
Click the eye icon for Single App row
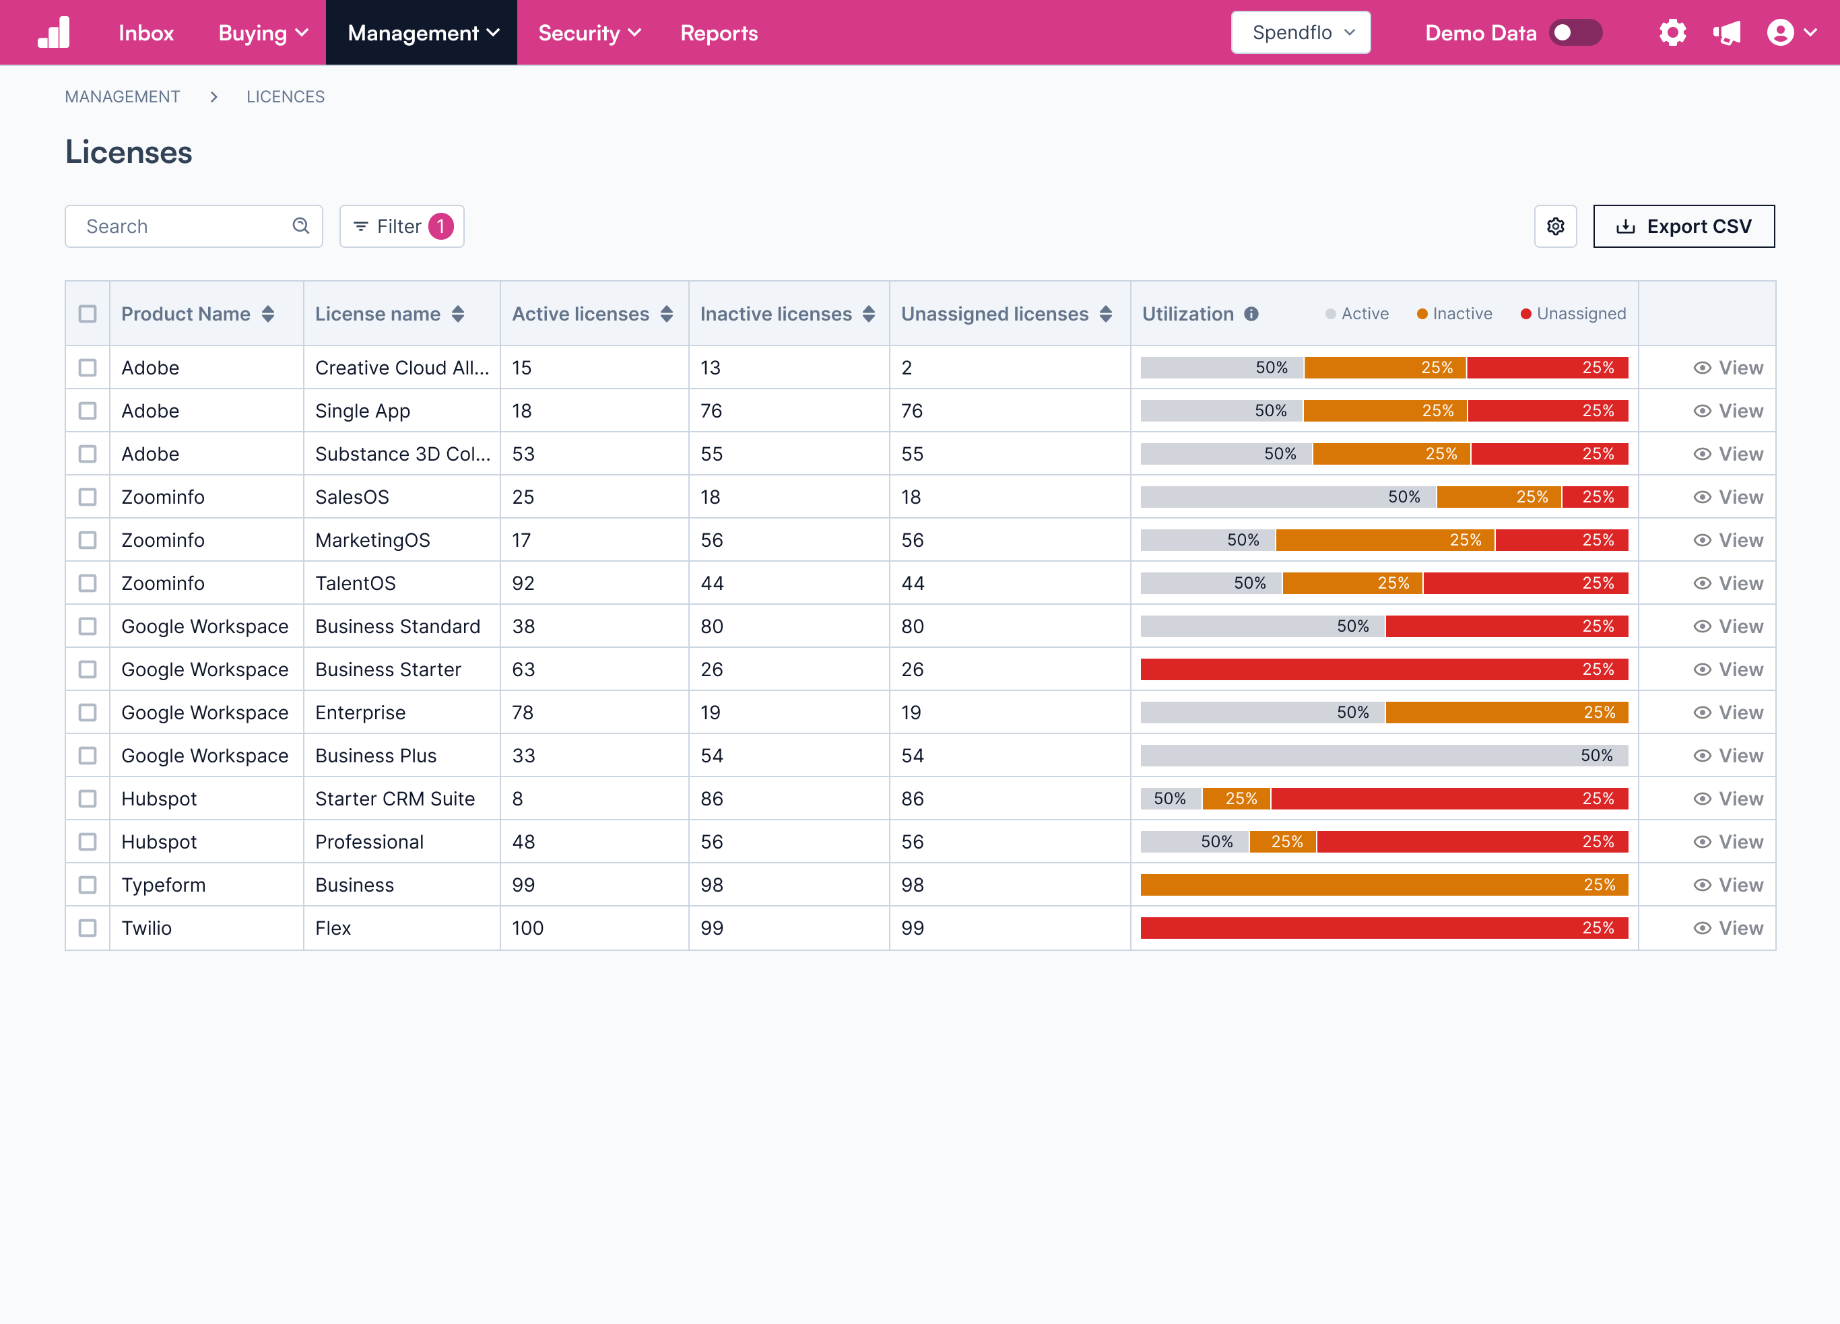pyautogui.click(x=1702, y=411)
